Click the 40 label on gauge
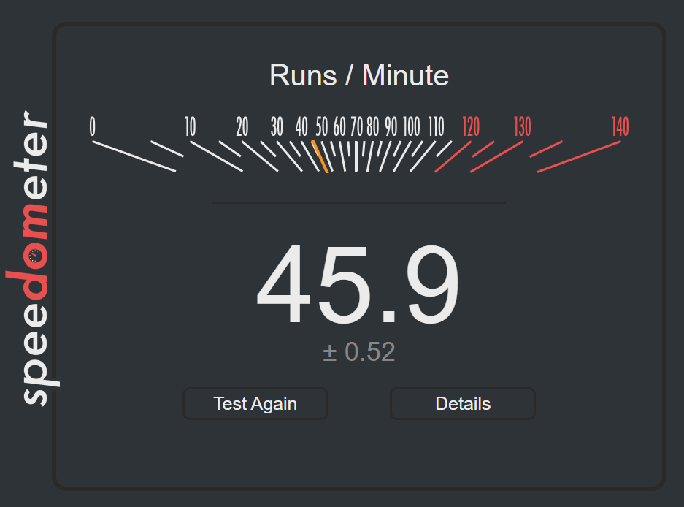Viewport: 684px width, 507px height. [301, 126]
